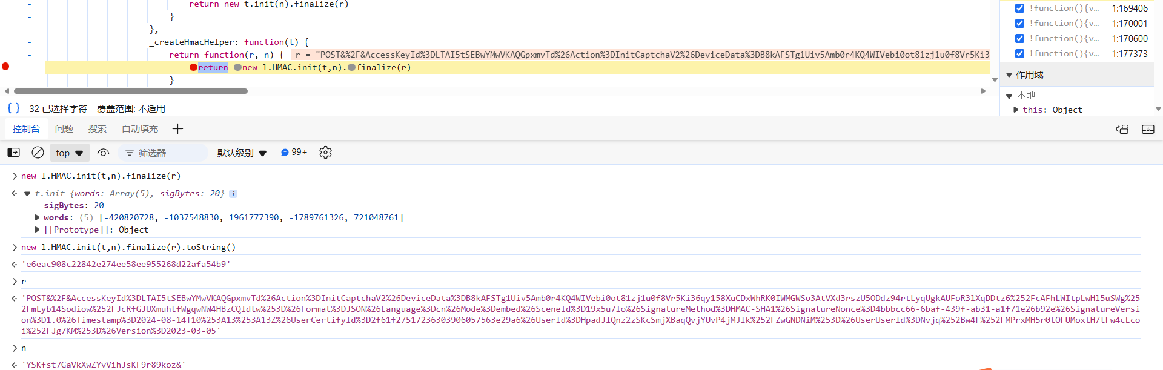Click the 覆盖范围: 不适用 status text
The height and width of the screenshot is (370, 1163).
tap(131, 109)
